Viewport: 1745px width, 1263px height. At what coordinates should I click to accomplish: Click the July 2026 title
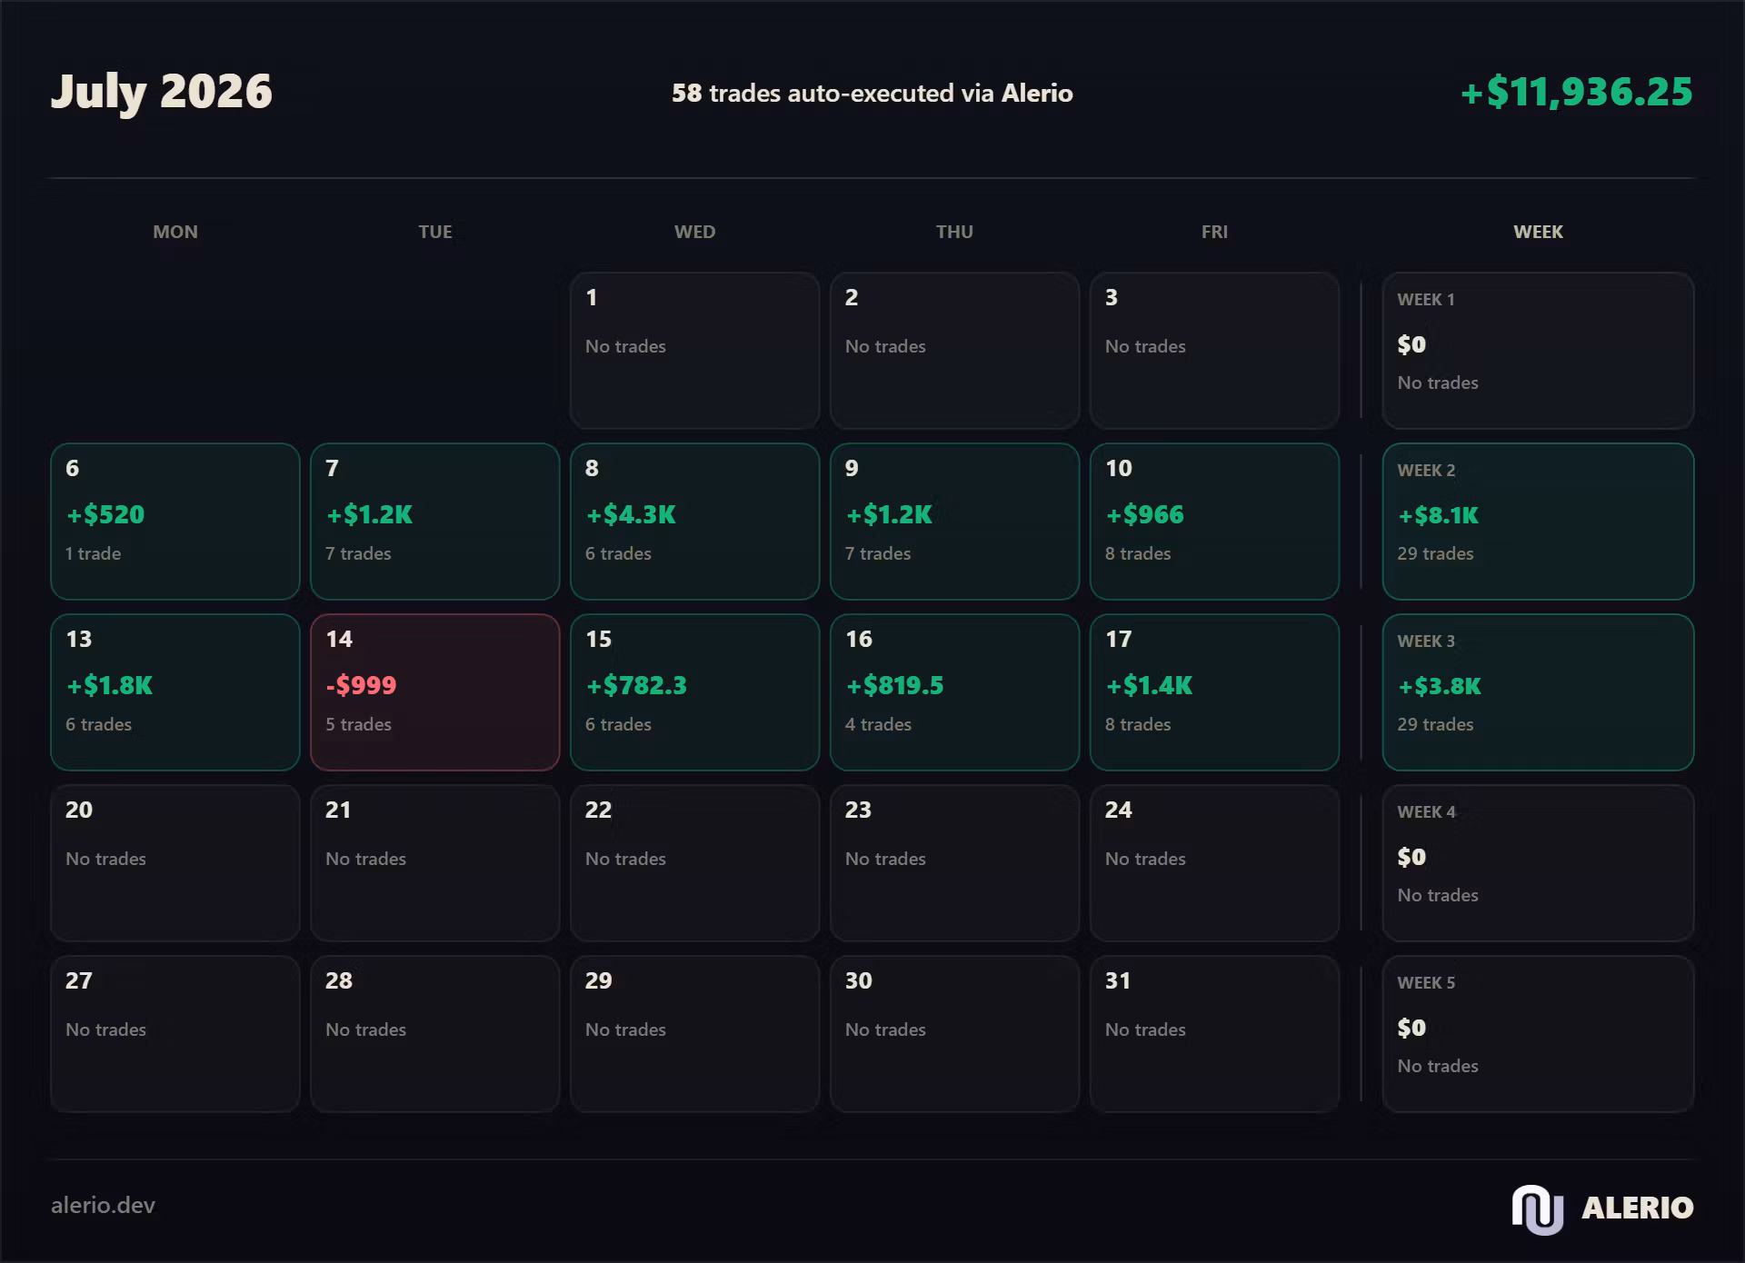tap(162, 92)
